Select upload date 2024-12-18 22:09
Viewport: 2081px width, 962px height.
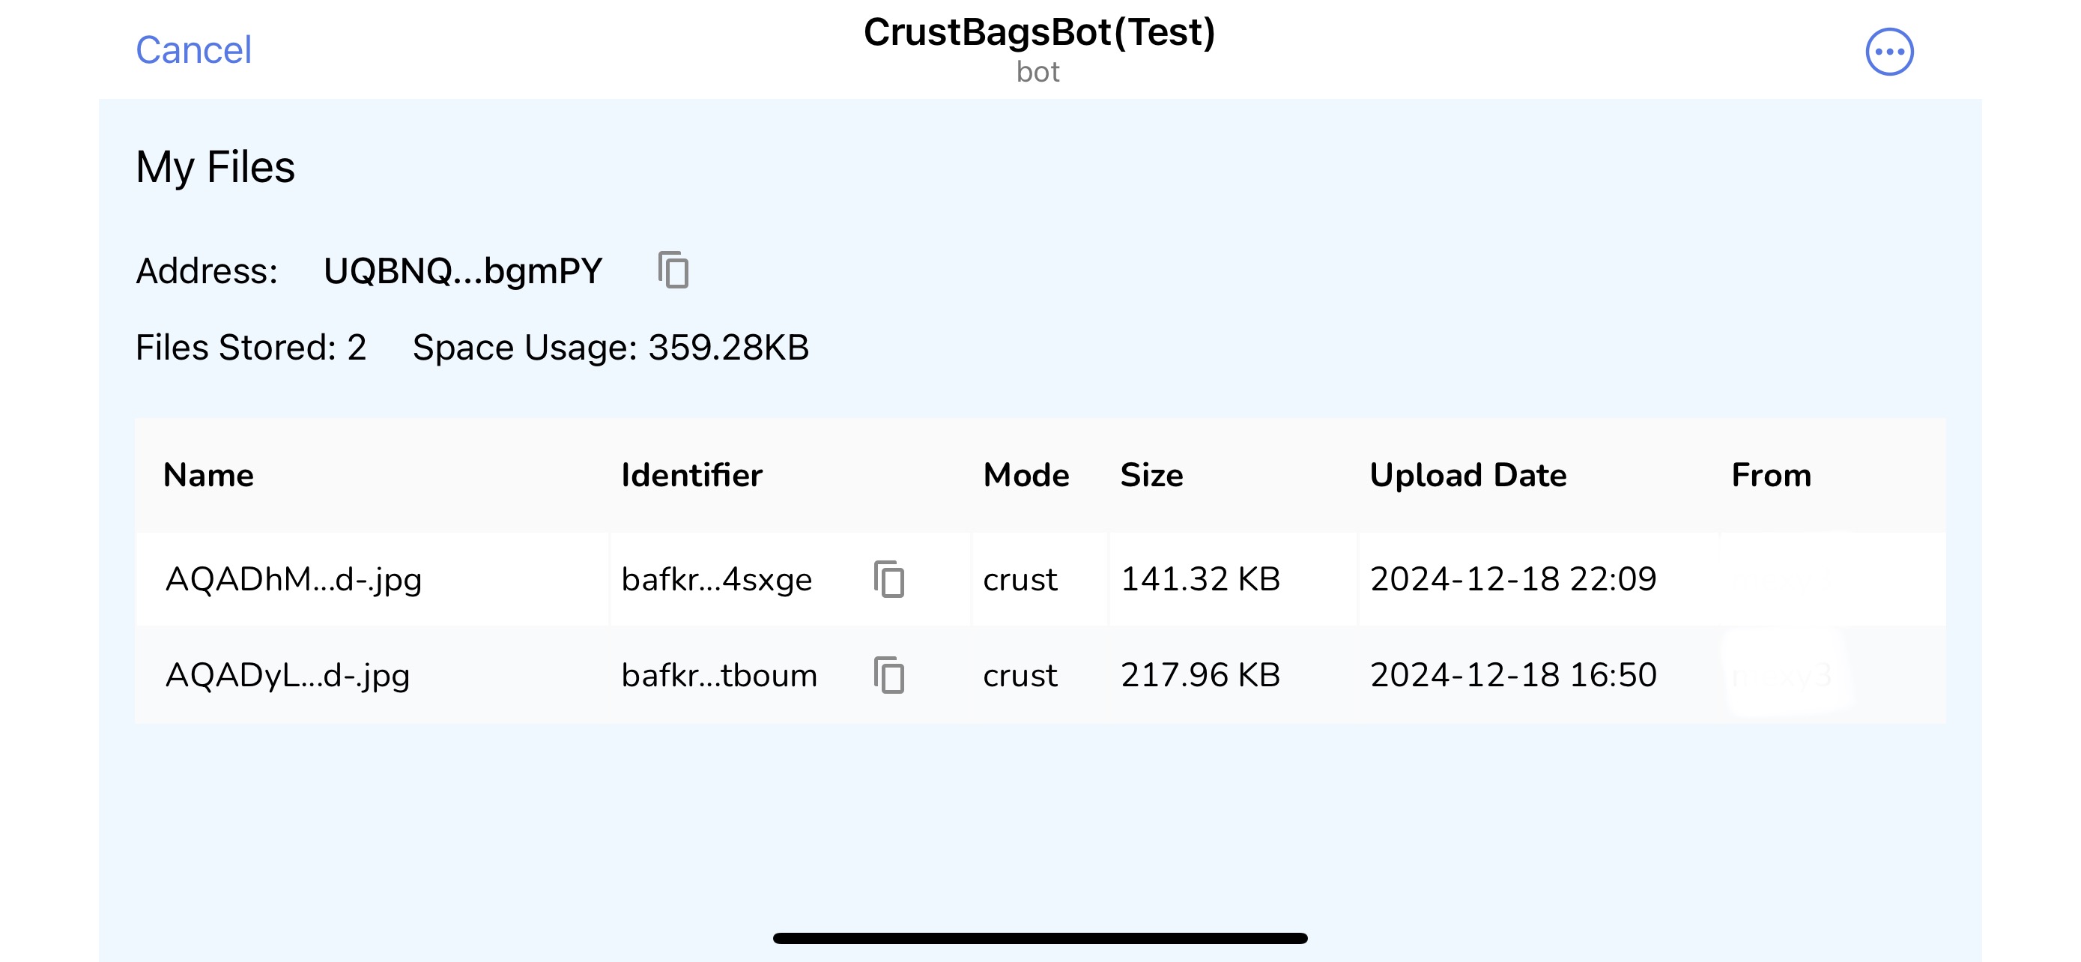[1513, 579]
